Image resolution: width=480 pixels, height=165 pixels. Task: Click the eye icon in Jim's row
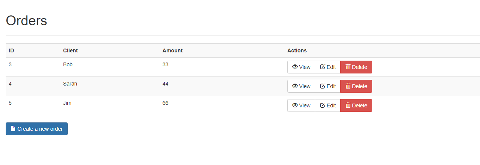[295, 105]
